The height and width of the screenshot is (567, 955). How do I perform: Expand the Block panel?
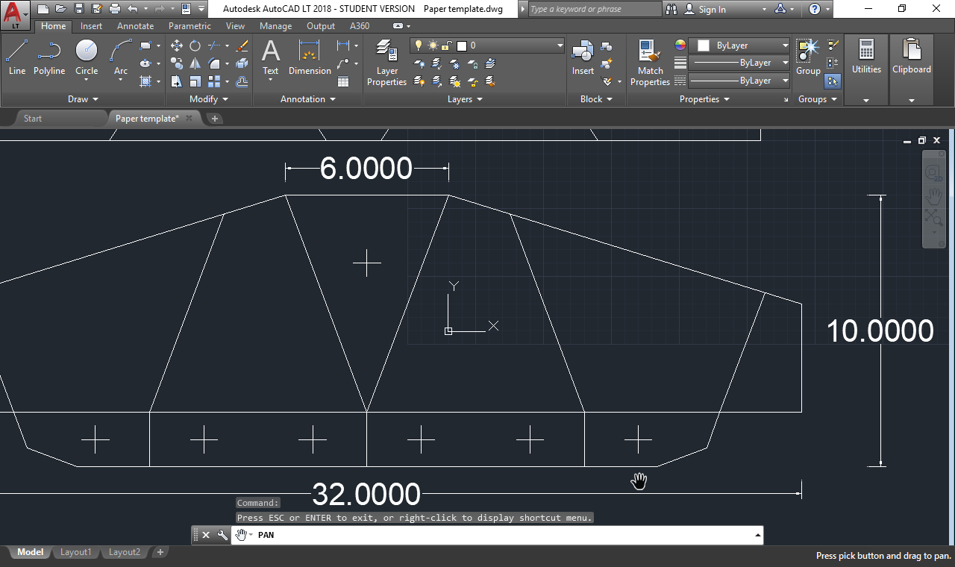click(596, 99)
